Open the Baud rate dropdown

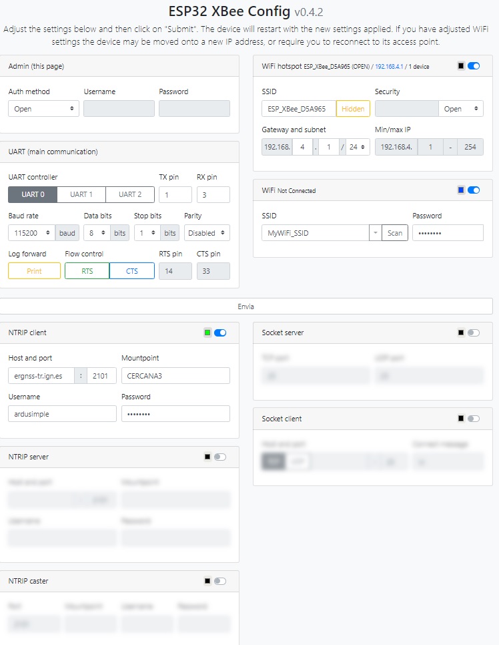point(31,233)
